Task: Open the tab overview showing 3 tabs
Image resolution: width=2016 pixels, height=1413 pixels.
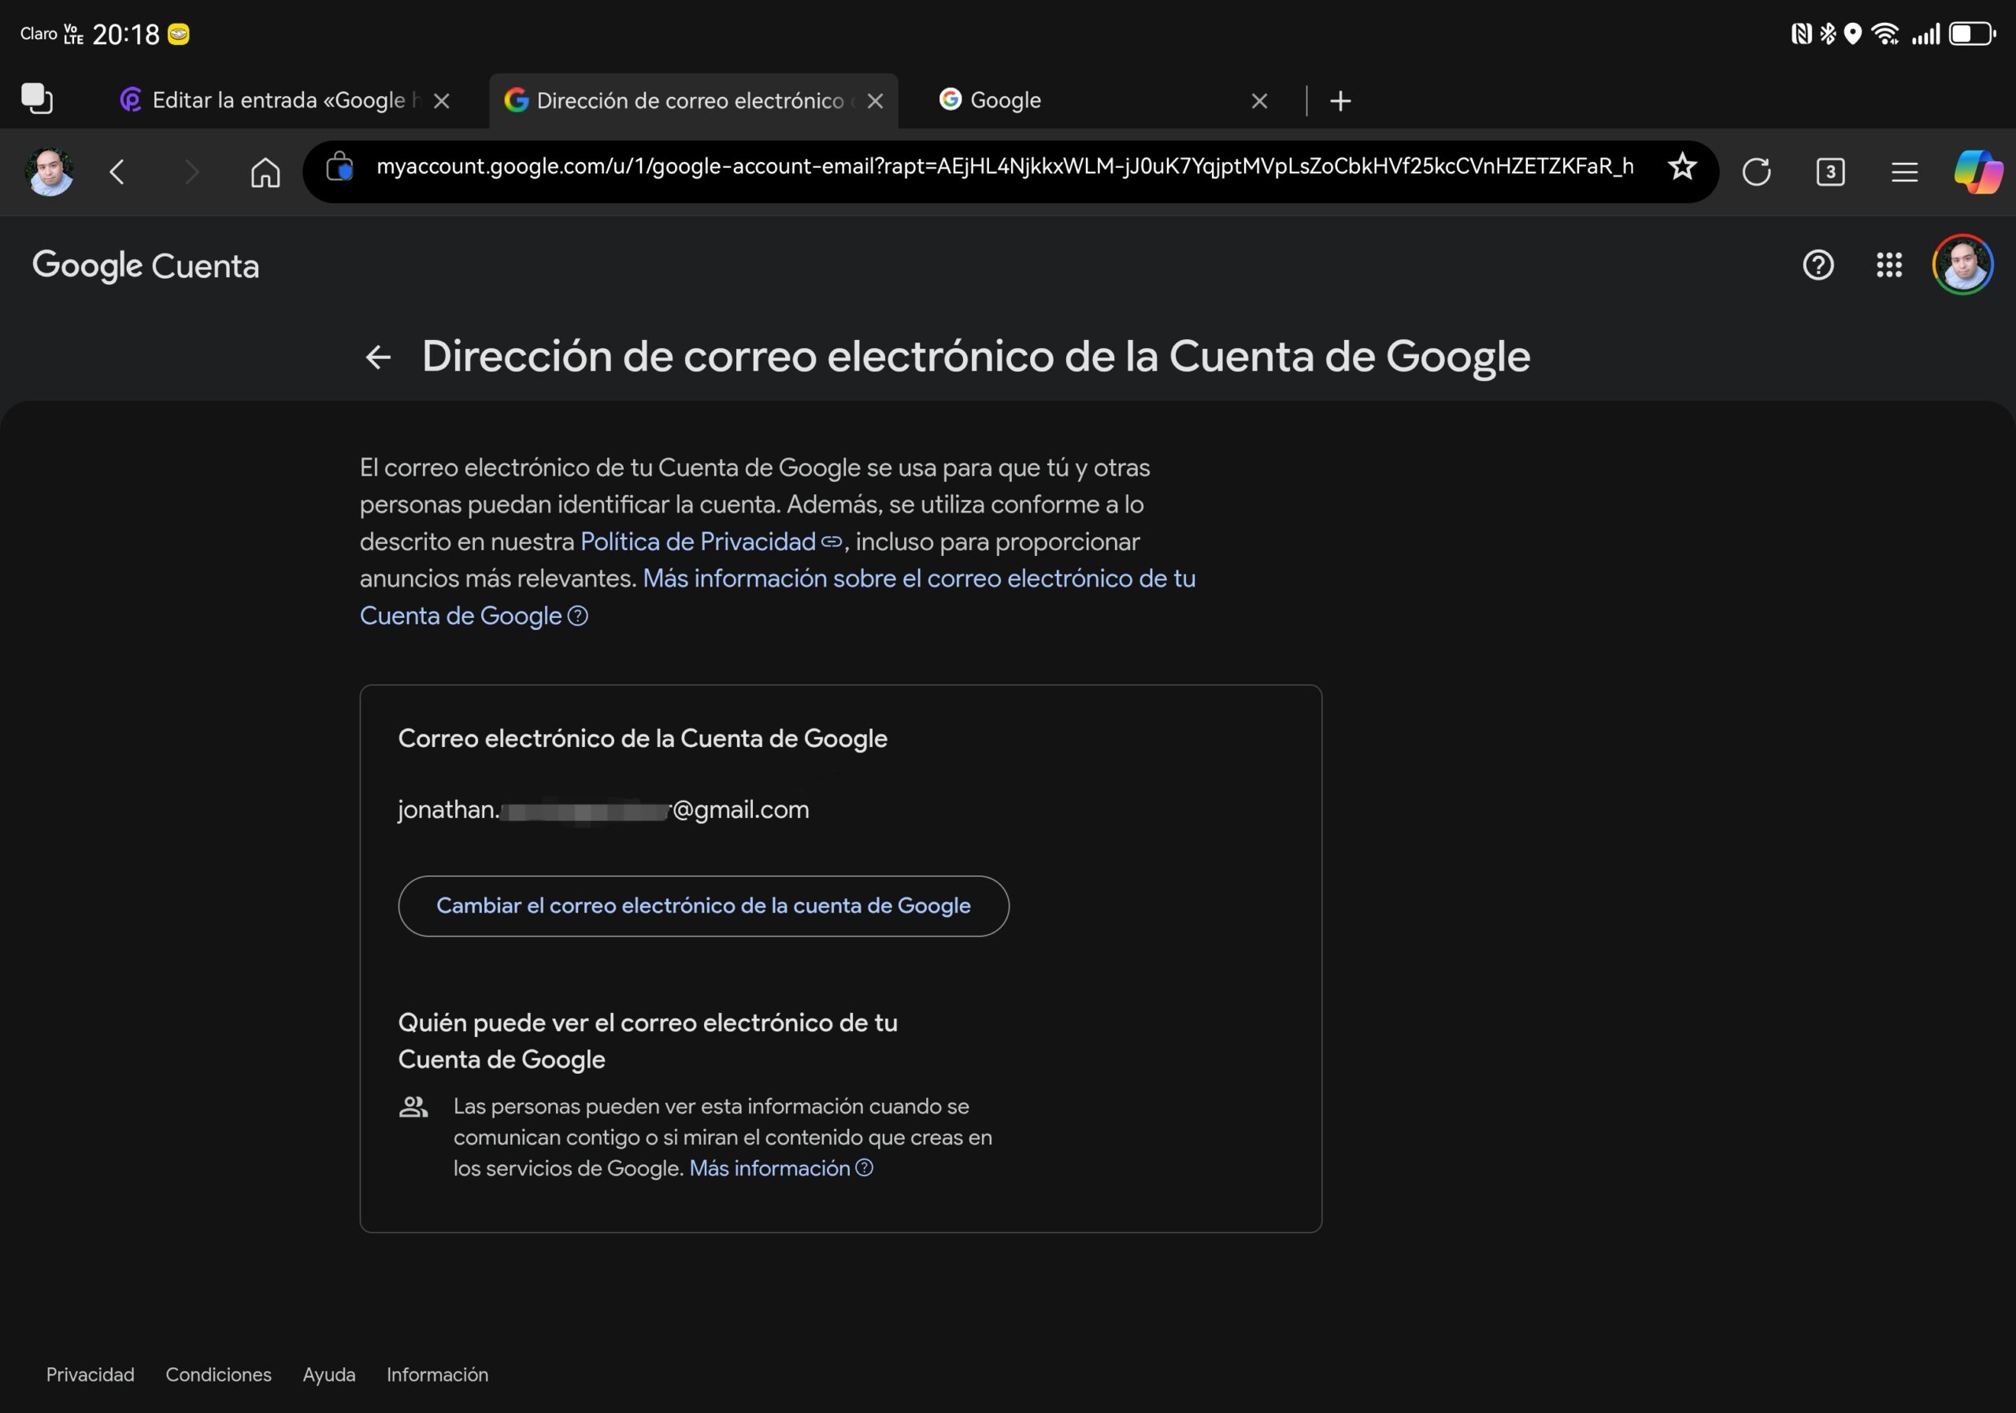Action: tap(1830, 172)
